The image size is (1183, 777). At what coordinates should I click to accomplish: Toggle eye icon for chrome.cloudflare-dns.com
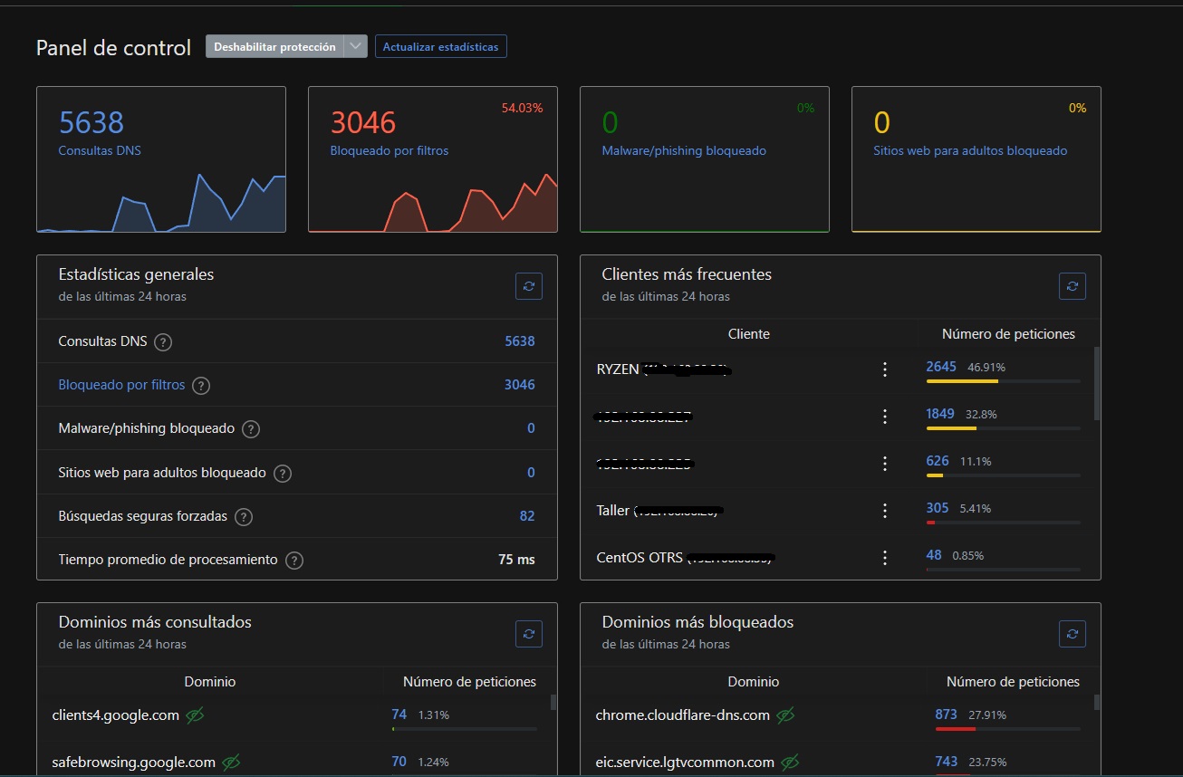coord(785,715)
